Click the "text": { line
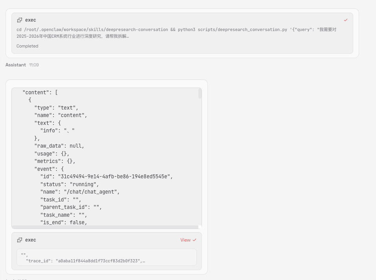Image resolution: width=376 pixels, height=280 pixels. pyautogui.click(x=48, y=123)
